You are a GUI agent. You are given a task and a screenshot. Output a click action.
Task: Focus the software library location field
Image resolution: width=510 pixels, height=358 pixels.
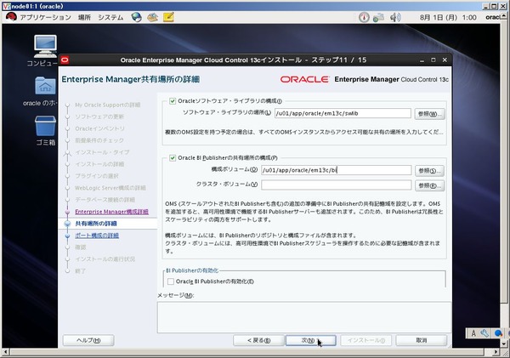click(x=343, y=114)
